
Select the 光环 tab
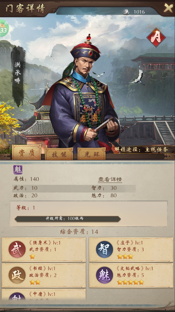[x=92, y=154]
